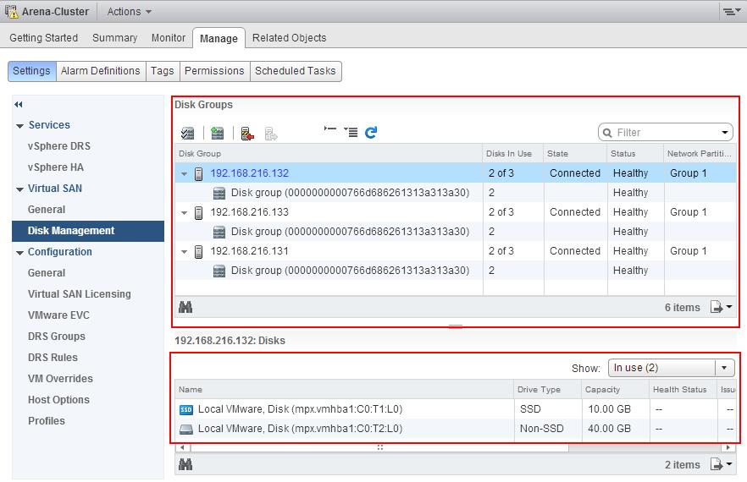747x482 pixels.
Task: Click the horizontal scrollbar under Disks table
Action: point(379,447)
